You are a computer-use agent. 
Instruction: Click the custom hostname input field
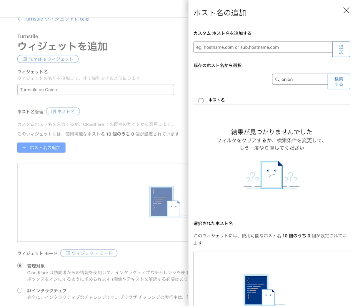pos(263,47)
